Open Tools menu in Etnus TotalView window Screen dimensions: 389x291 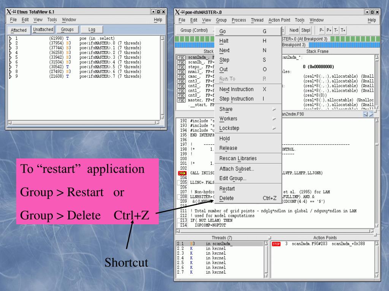pyautogui.click(x=52, y=20)
